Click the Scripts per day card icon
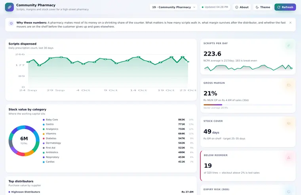Image resolution: width=301 pixels, height=195 pixels. [288, 45]
